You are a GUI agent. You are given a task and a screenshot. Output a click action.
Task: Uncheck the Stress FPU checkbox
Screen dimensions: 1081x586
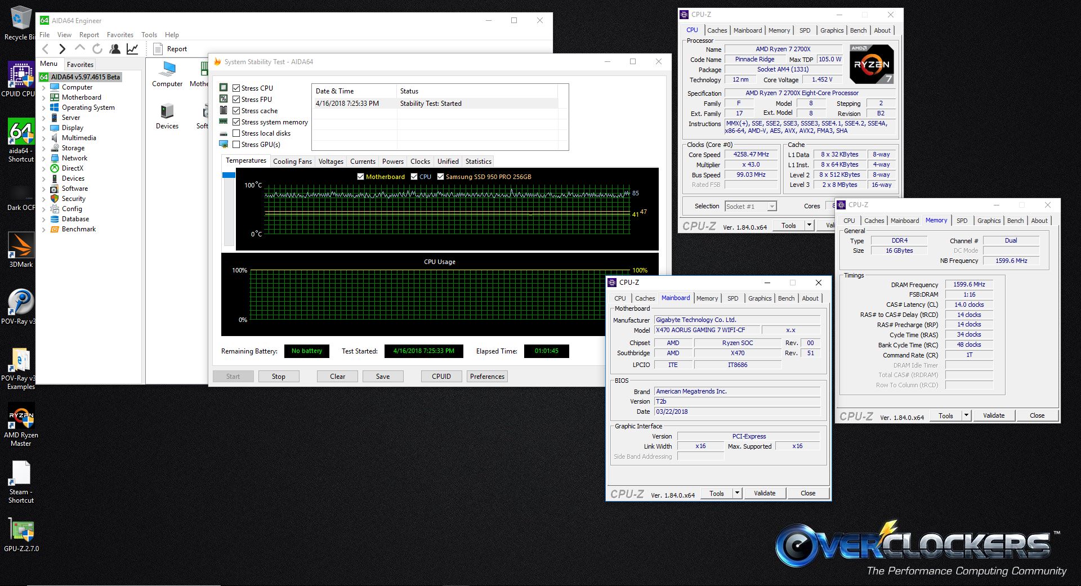236,99
